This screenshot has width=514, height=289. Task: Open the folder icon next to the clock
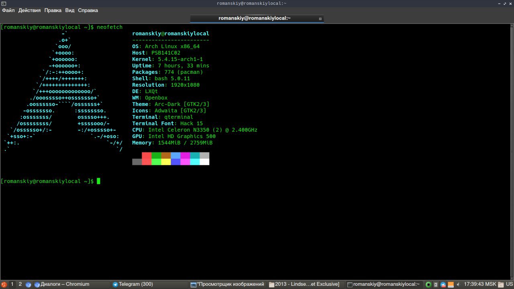coord(501,285)
